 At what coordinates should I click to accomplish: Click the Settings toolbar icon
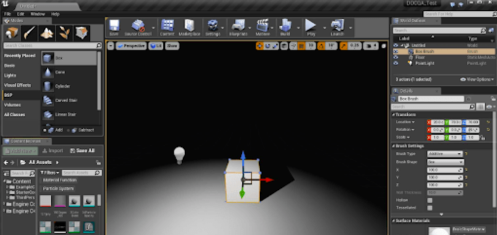tap(212, 28)
